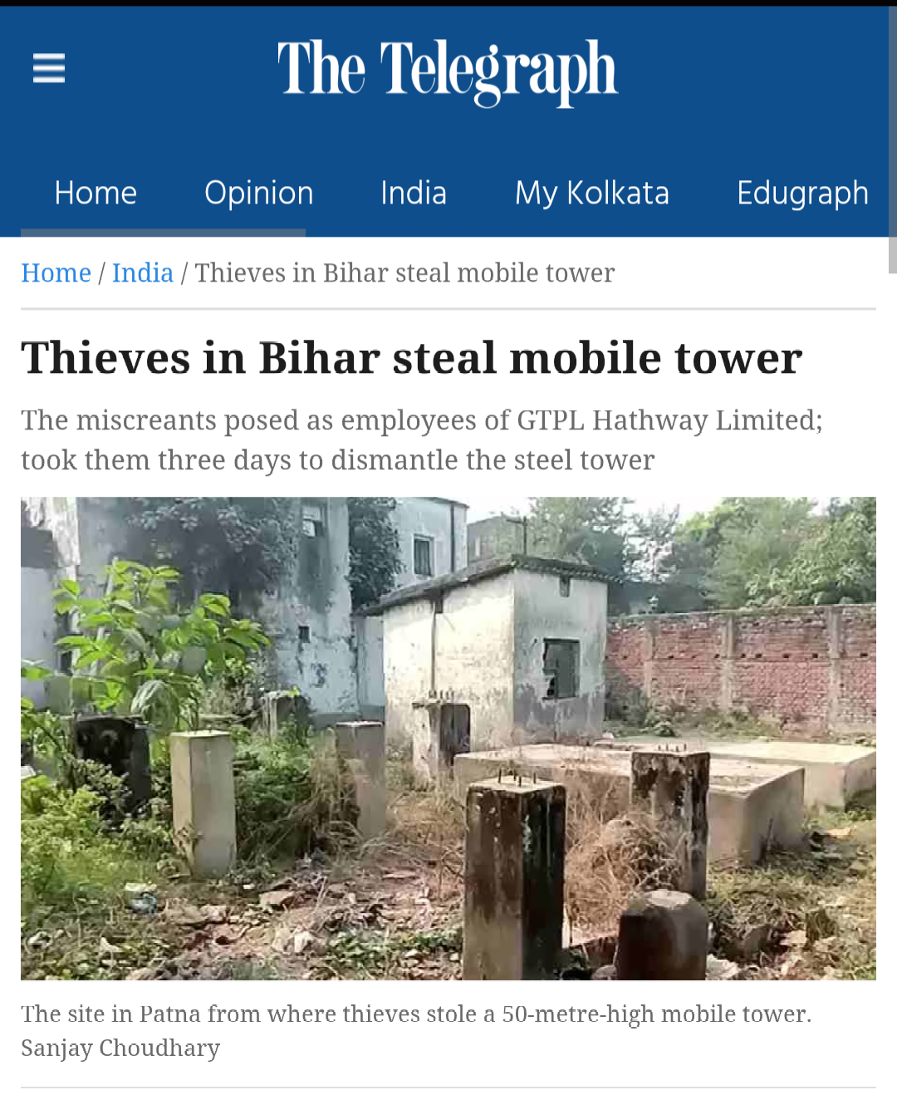Open the hamburger menu icon
The width and height of the screenshot is (897, 1095).
[49, 68]
